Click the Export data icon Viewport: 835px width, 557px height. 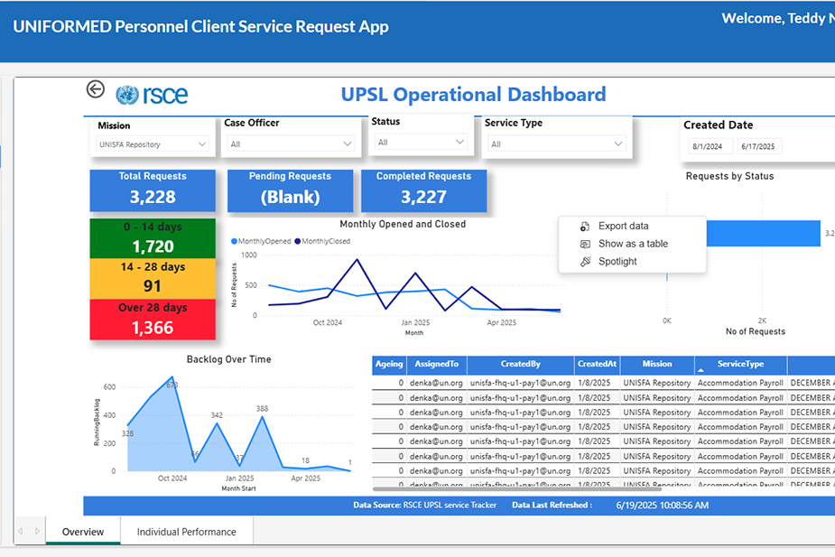coord(585,227)
